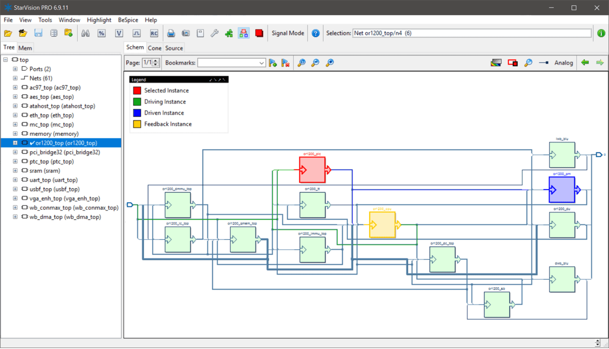Viewport: 609px width, 349px height.
Task: Click the green puzzle piece icon
Action: coord(229,33)
